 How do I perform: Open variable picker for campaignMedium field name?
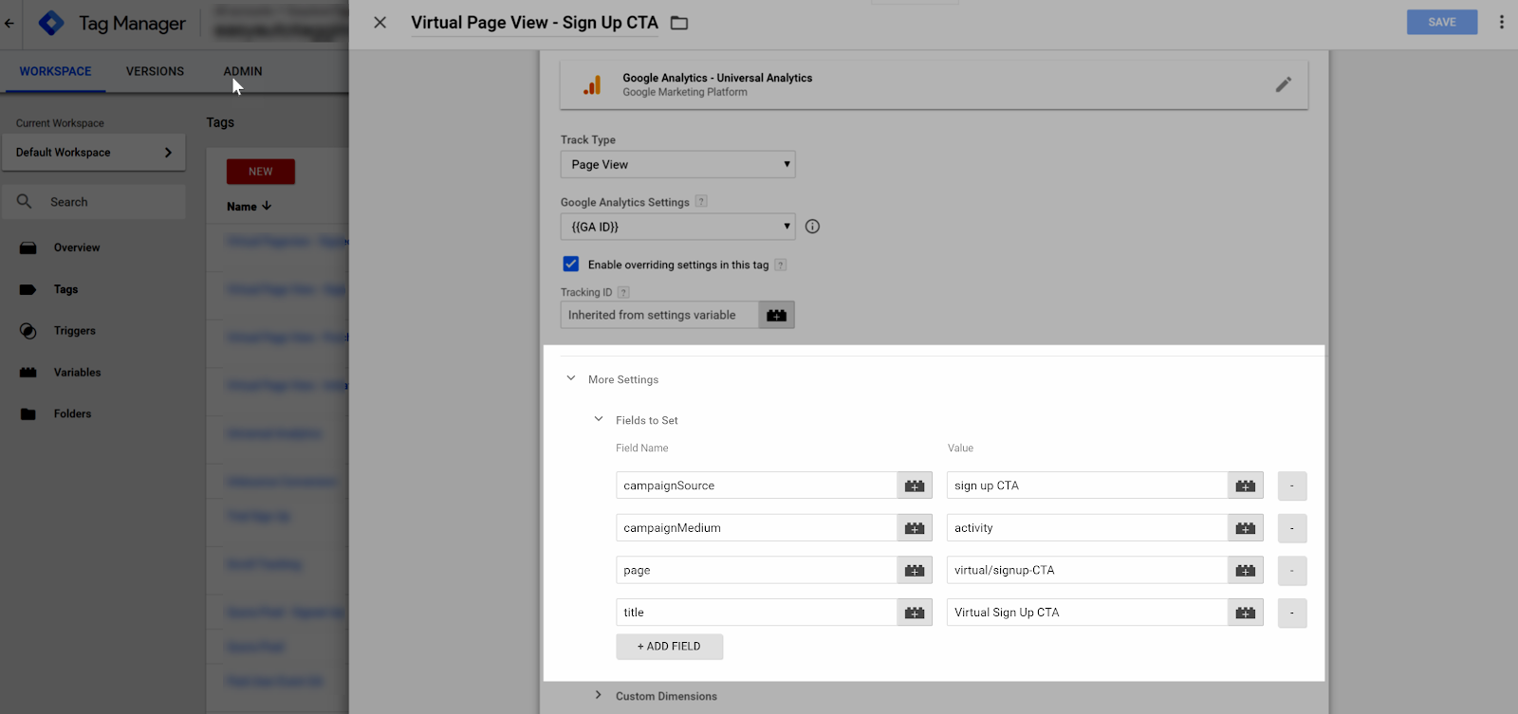coord(915,528)
